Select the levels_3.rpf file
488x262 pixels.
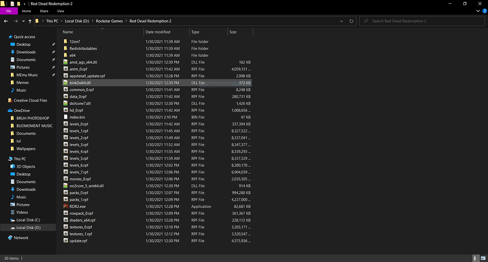click(157, 144)
